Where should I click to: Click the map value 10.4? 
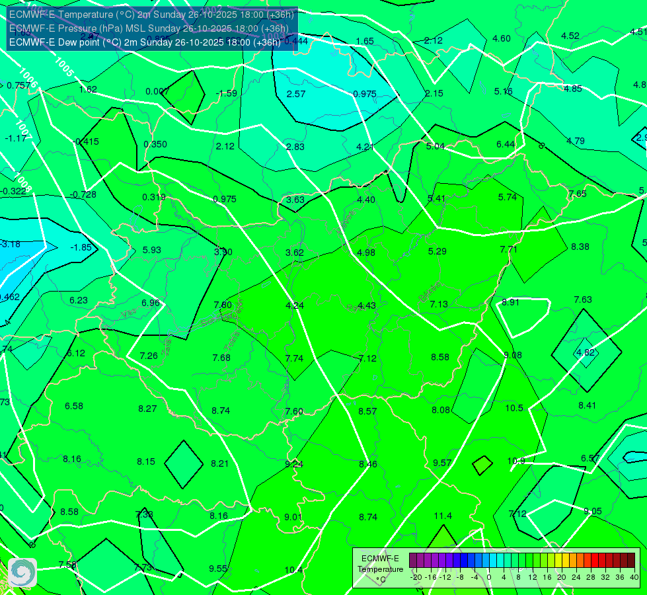(293, 570)
